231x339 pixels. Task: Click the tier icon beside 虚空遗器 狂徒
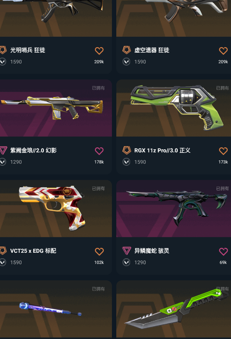pos(127,50)
